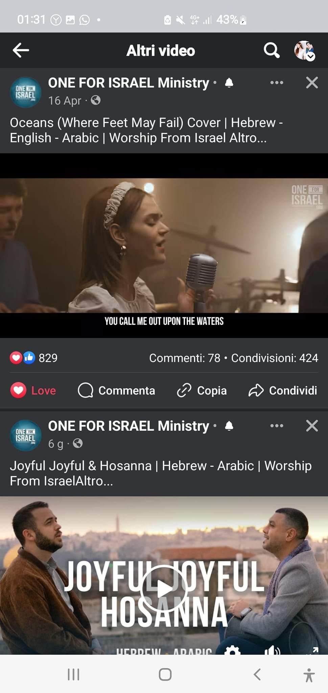Open video settings gear icon
The width and height of the screenshot is (328, 693).
click(x=233, y=650)
